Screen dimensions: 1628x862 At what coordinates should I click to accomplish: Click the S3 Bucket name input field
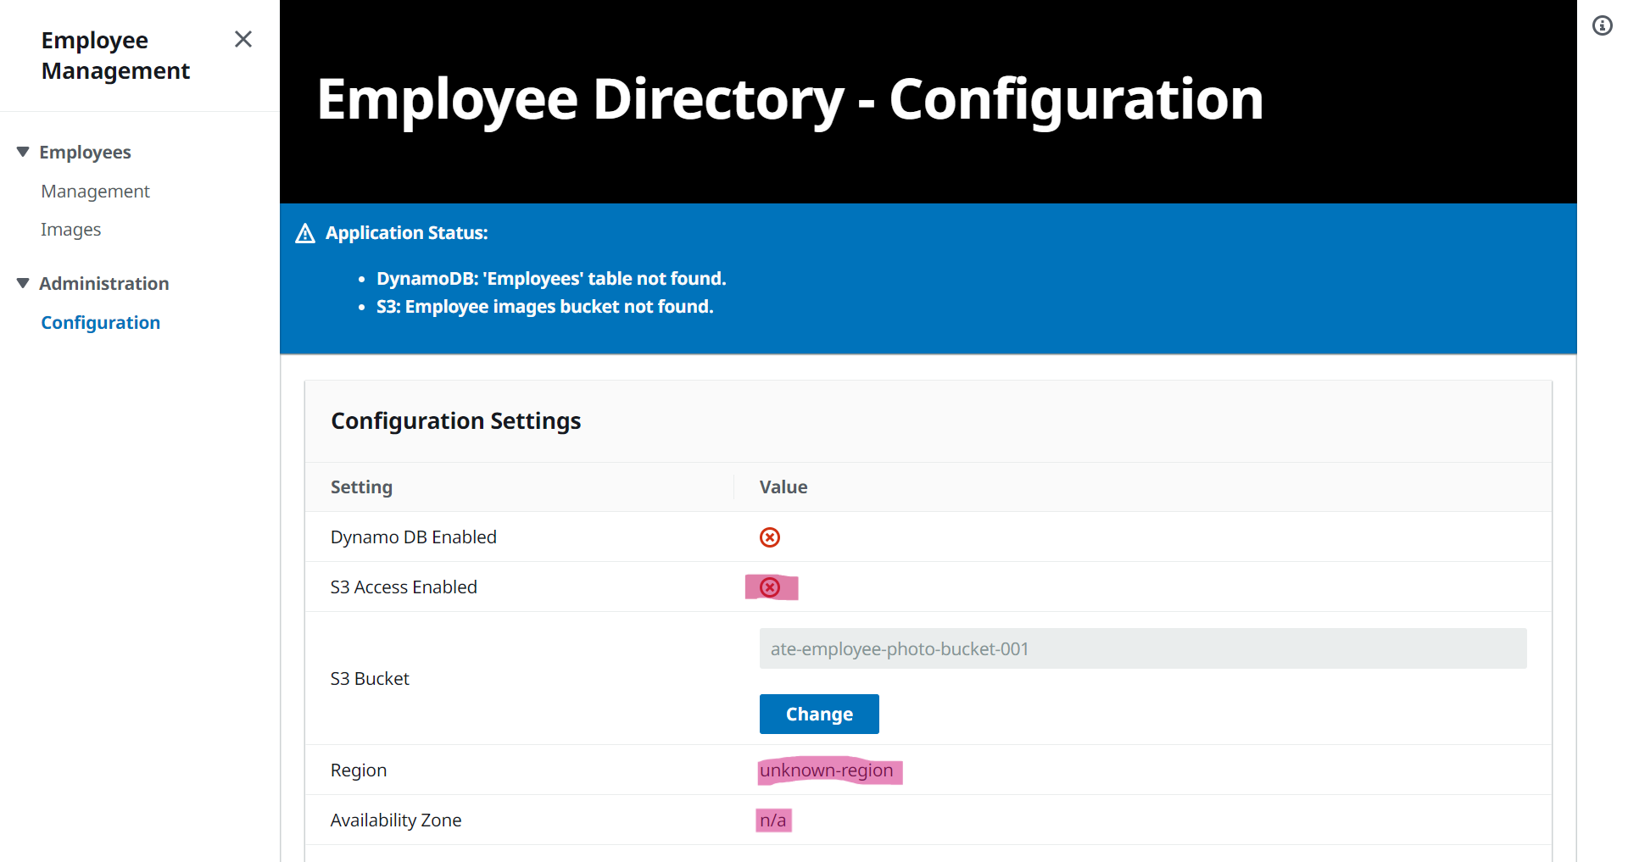coord(1142,648)
